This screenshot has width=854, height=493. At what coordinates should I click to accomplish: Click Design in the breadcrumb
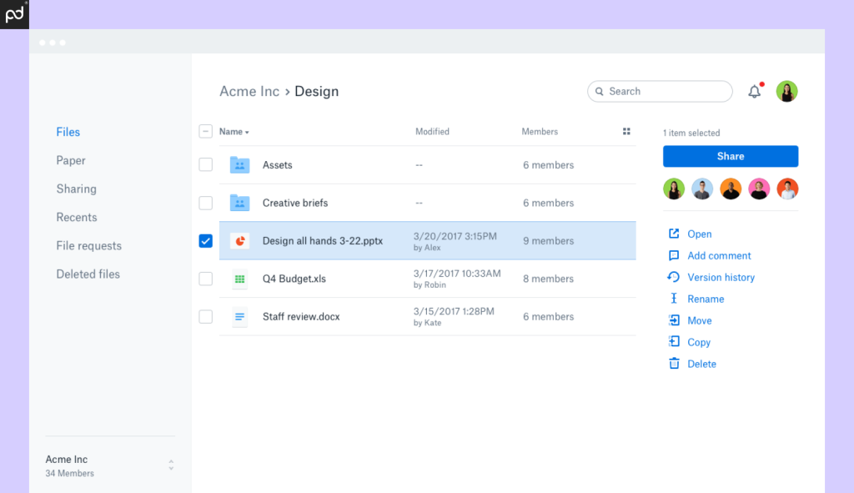pyautogui.click(x=316, y=92)
